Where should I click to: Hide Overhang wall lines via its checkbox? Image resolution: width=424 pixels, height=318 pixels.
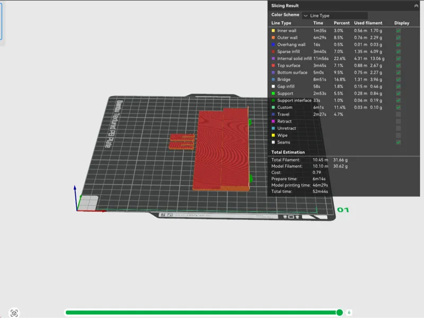[399, 45]
